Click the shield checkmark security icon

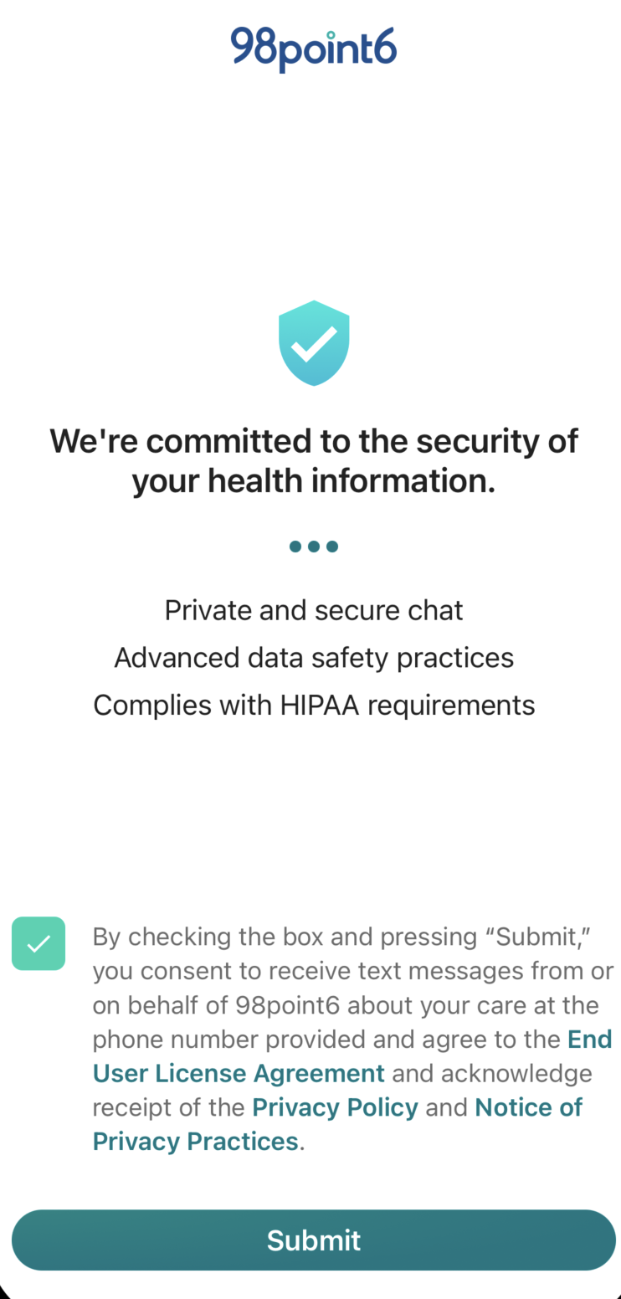pyautogui.click(x=314, y=343)
